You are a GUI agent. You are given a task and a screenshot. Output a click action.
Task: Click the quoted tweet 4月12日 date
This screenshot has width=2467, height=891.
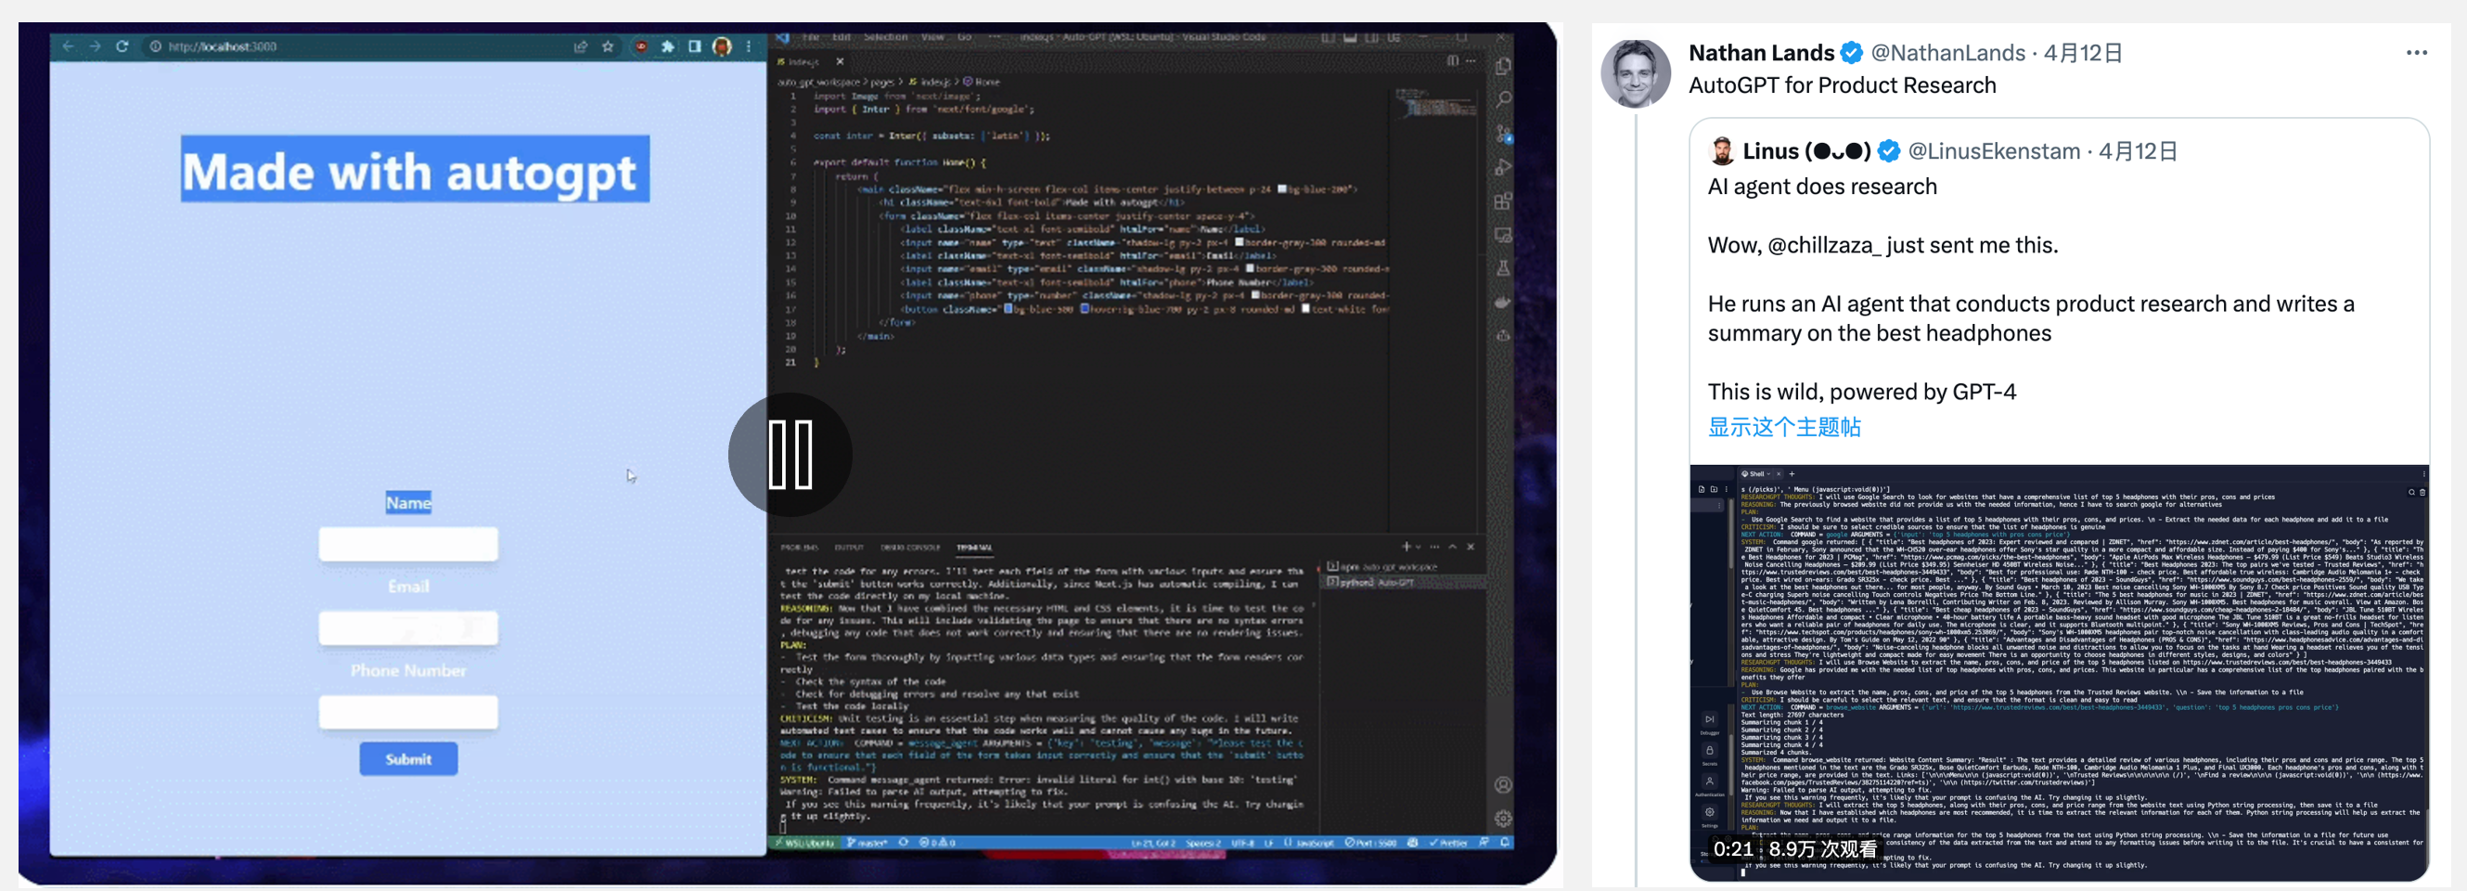pos(2139,151)
